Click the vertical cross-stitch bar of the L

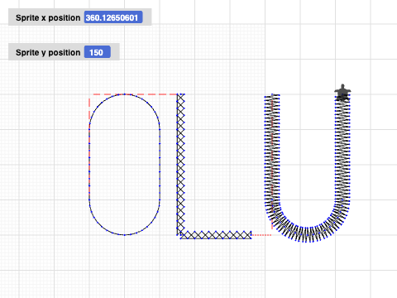180,163
